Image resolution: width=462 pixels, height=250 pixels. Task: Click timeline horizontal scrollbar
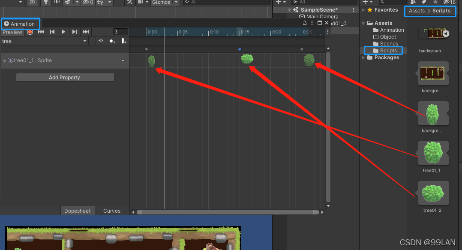[228, 212]
